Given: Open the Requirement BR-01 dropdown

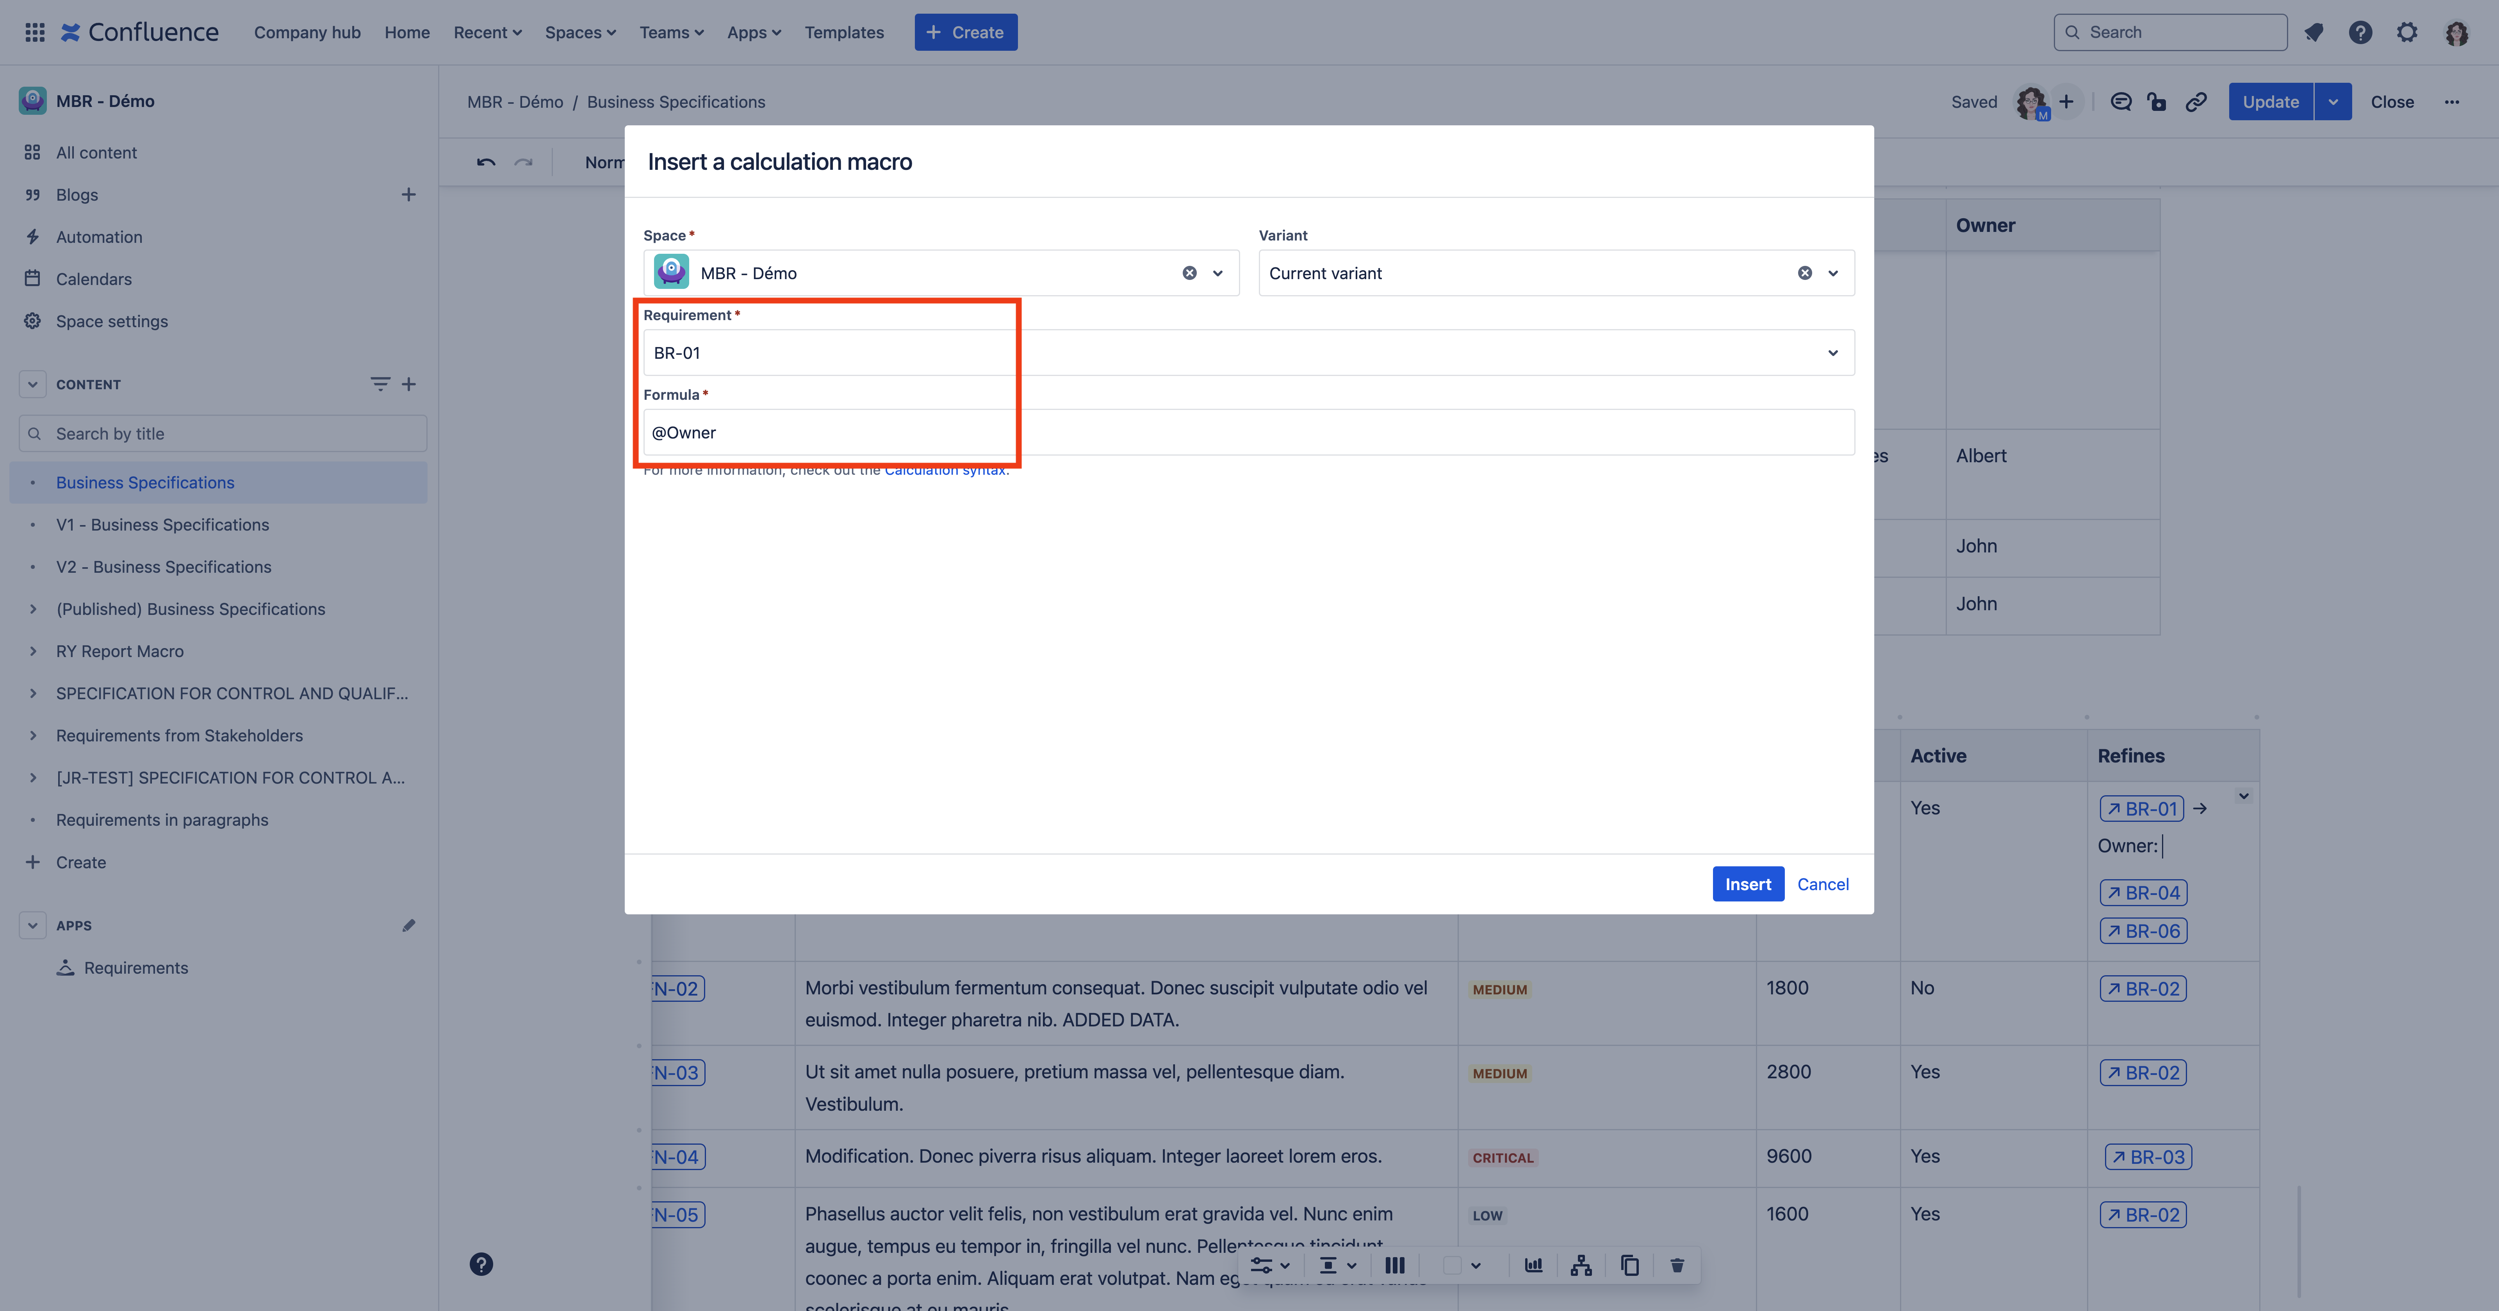Looking at the screenshot, I should coord(1832,353).
